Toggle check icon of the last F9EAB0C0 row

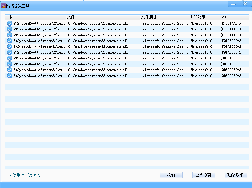tap(10, 52)
